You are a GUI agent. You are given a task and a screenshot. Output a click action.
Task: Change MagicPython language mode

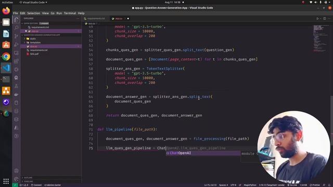point(250,185)
